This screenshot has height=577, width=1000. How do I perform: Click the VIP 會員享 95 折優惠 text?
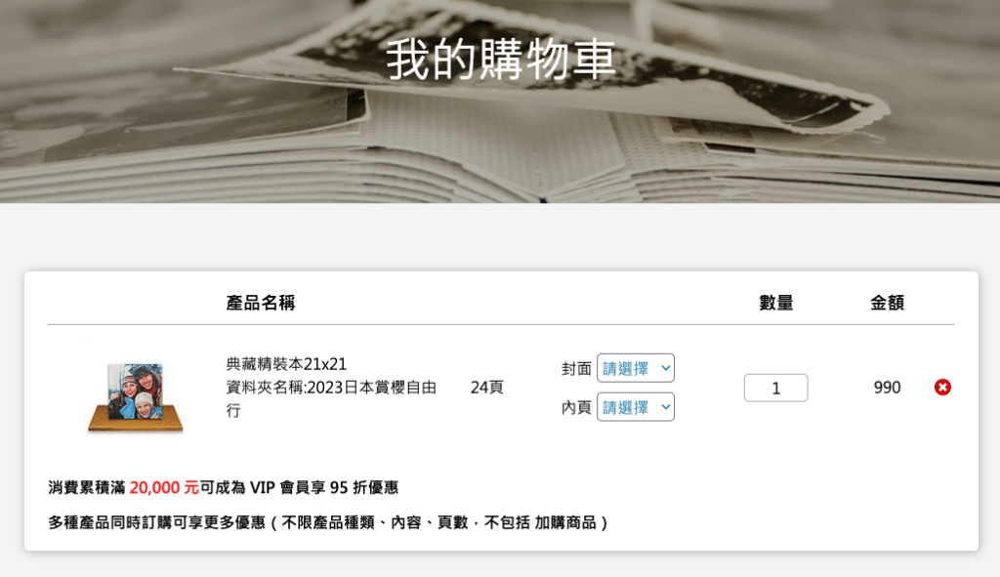[324, 487]
